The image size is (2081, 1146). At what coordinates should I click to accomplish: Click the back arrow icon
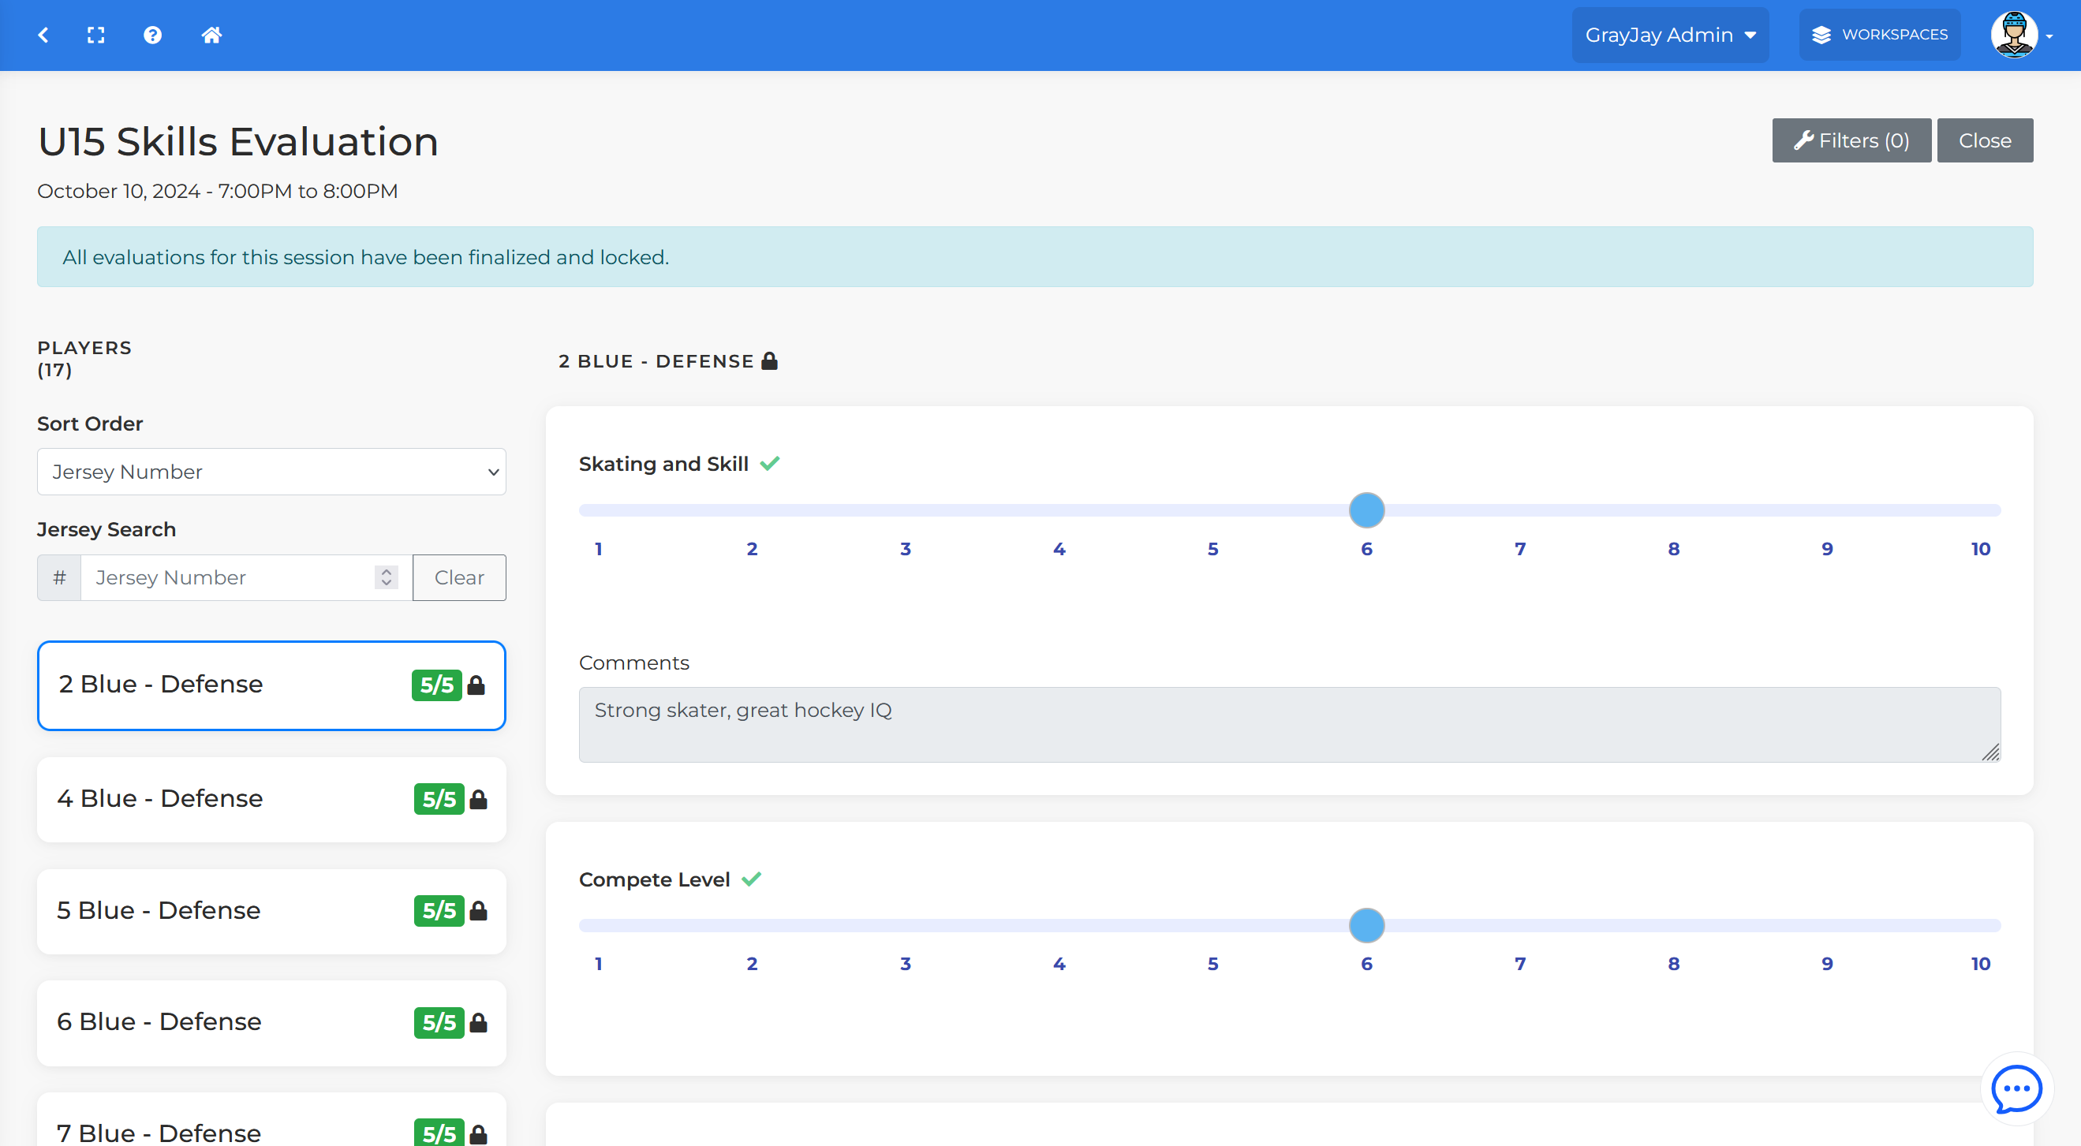click(x=43, y=35)
